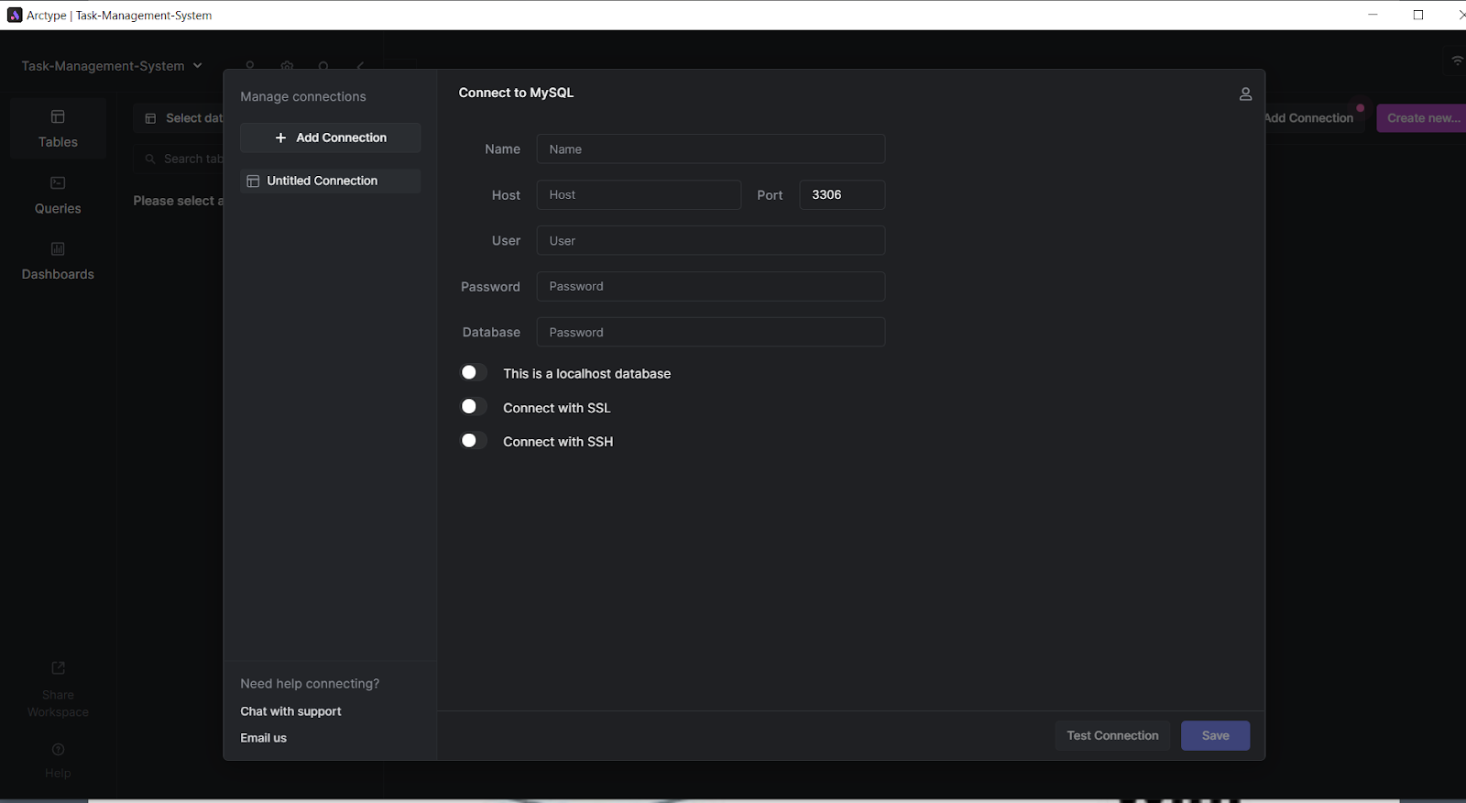Click the Email us link

coord(263,738)
